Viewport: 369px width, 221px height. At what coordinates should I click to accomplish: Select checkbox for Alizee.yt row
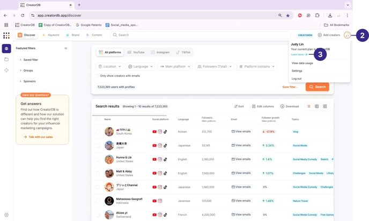click(98, 215)
